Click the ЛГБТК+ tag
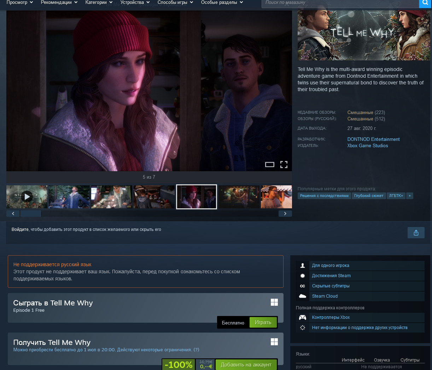Screen dimensions: 432x370 396,196
